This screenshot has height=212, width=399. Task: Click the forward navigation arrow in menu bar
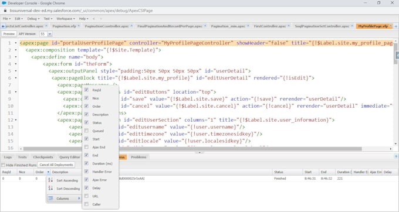[101, 19]
